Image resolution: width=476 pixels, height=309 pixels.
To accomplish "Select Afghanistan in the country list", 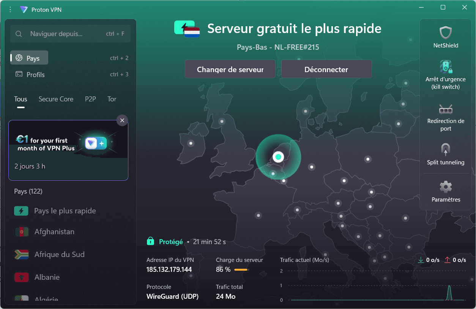I will pyautogui.click(x=70, y=232).
